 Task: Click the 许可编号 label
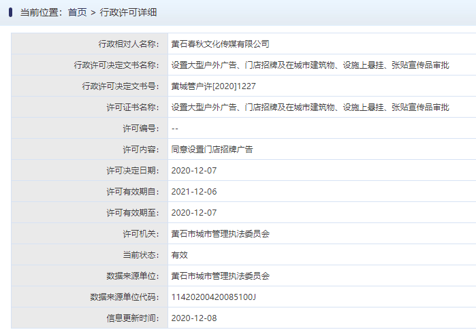[x=141, y=129]
